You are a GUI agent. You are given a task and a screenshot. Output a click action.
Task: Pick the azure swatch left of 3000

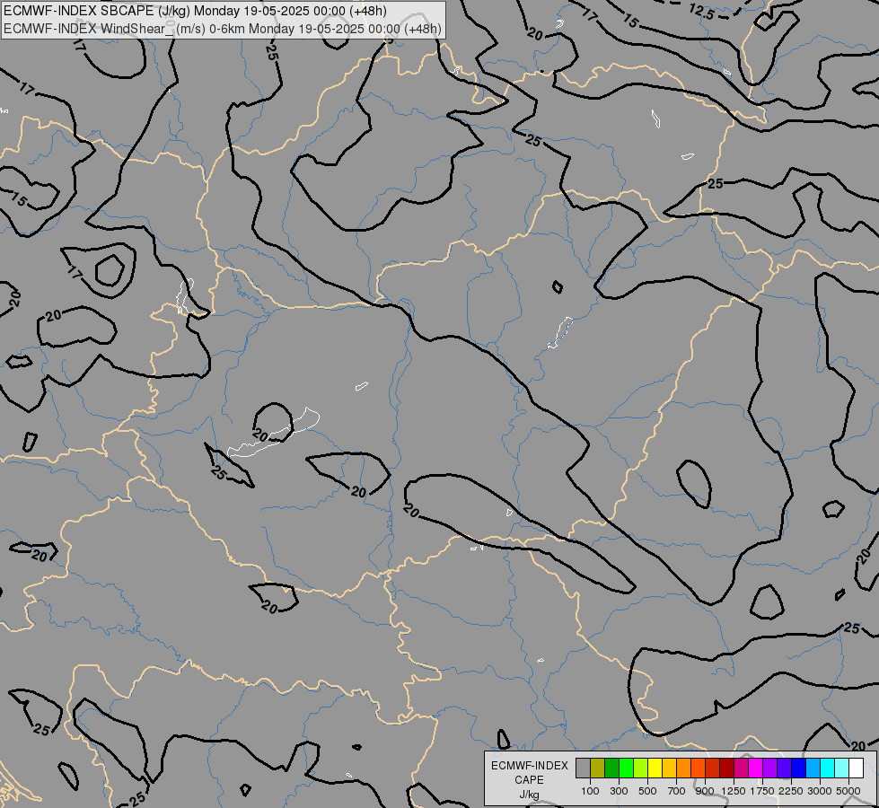pos(813,768)
